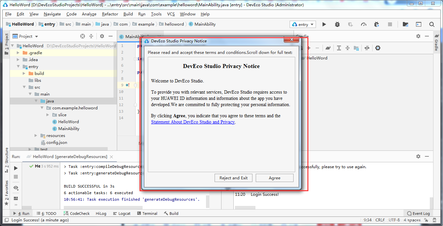The image size is (443, 226).
Task: Collapse the entry module
Action: [18, 66]
